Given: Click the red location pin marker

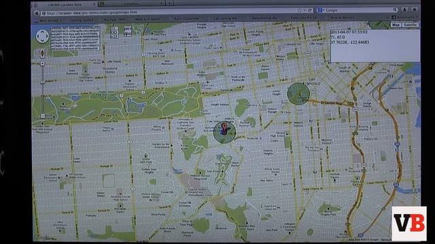Looking at the screenshot, I should [x=225, y=128].
